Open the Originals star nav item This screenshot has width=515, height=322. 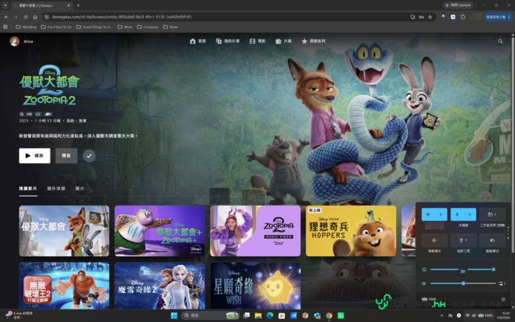coord(313,41)
